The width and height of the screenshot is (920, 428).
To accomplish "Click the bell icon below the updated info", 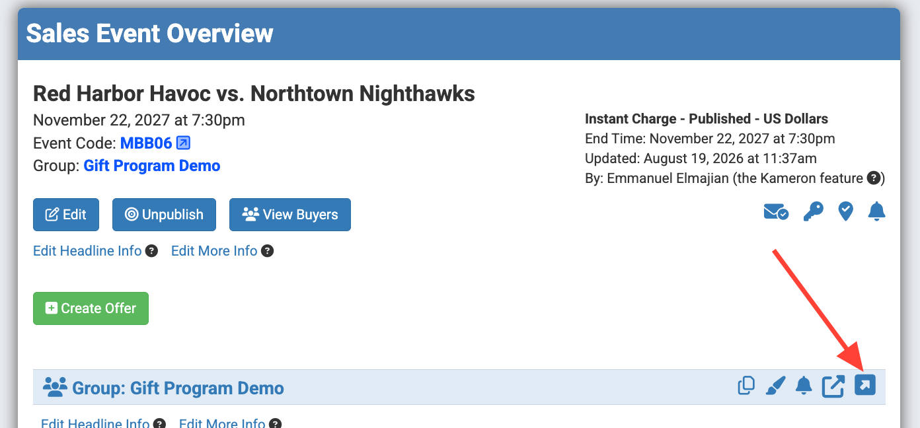I will point(876,211).
